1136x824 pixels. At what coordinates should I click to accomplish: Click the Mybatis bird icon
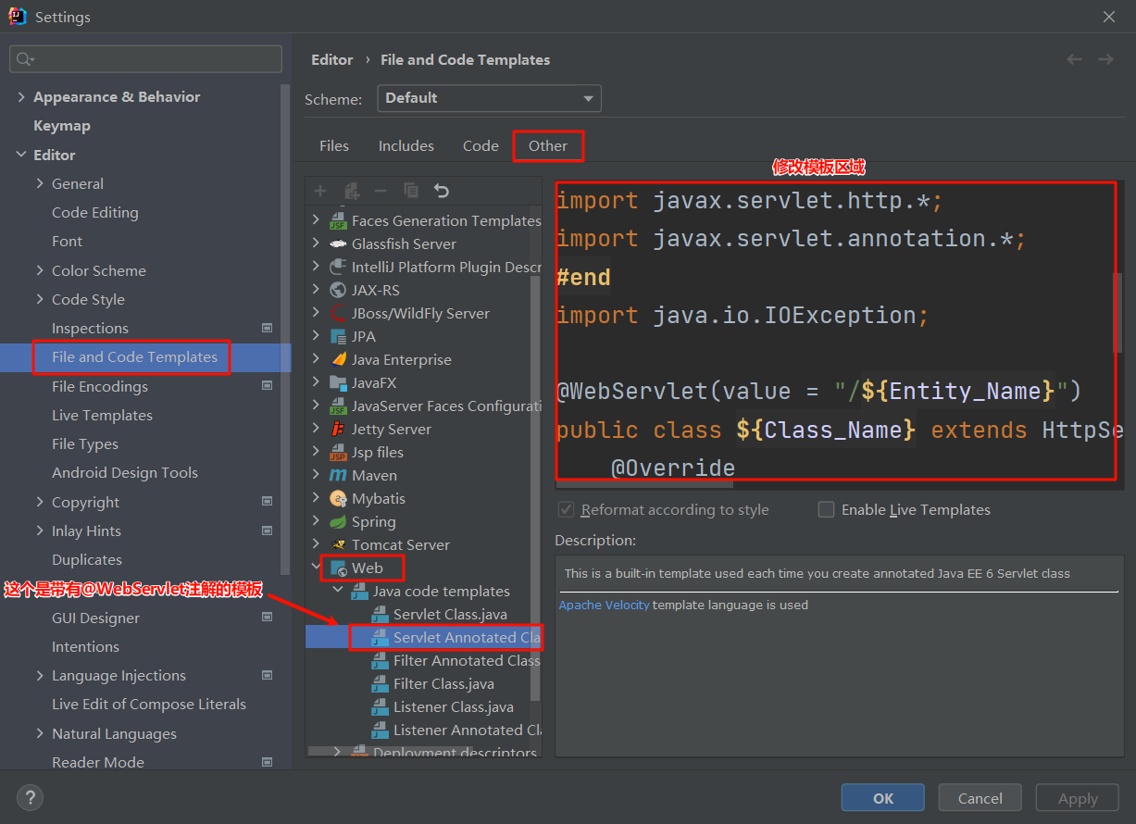pos(338,498)
